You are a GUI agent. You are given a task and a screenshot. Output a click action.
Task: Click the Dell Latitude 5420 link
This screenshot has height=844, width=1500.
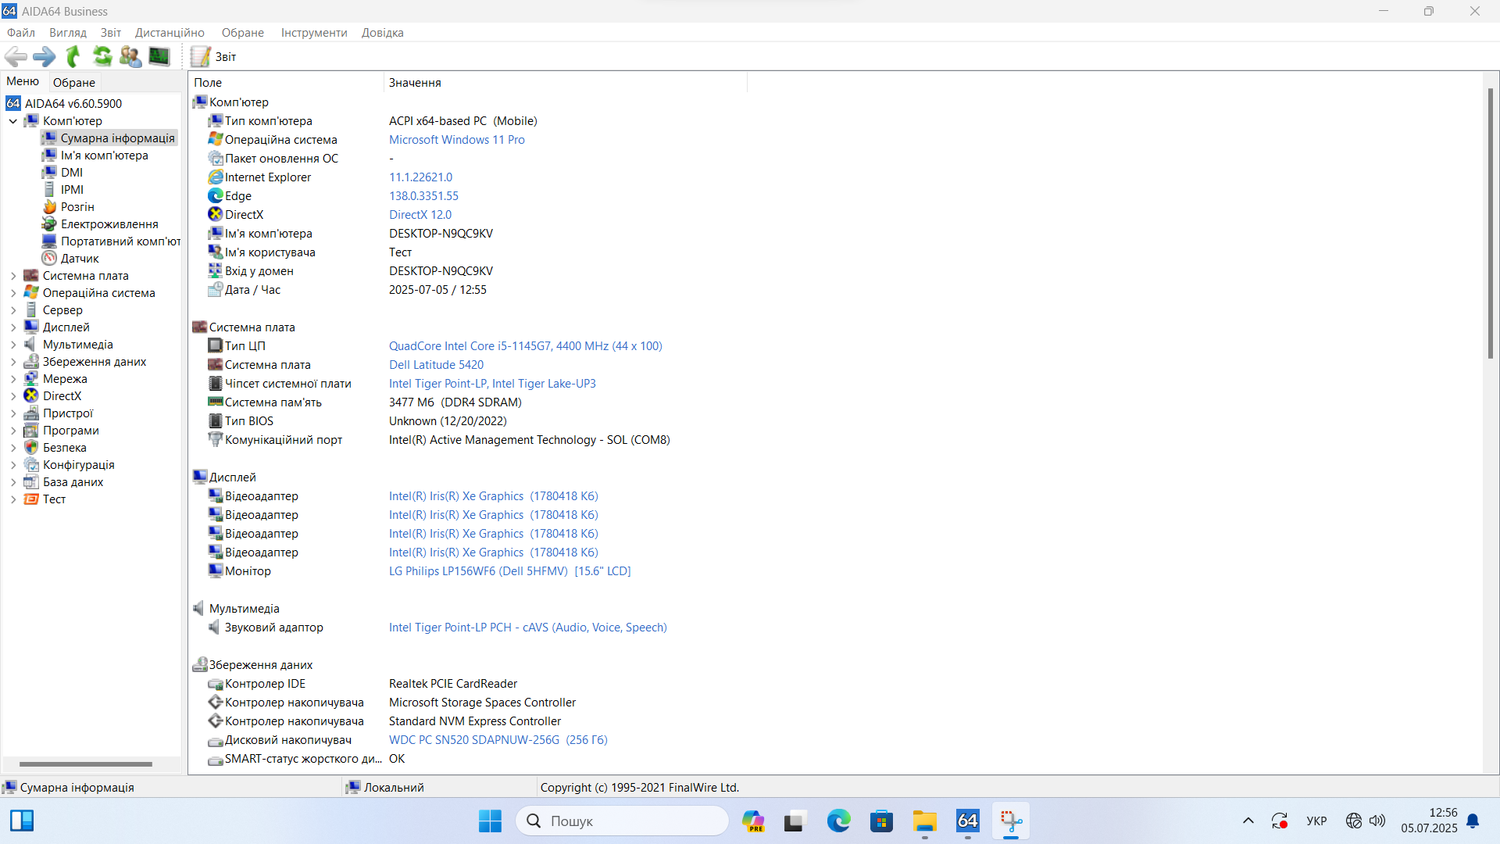click(x=436, y=365)
